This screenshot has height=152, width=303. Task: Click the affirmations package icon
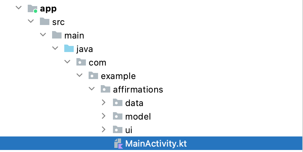(105, 90)
